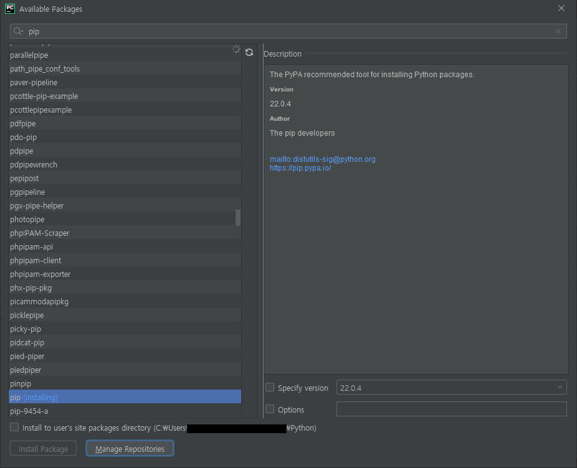Select the phpipam-api package
The image size is (577, 468).
click(125, 246)
